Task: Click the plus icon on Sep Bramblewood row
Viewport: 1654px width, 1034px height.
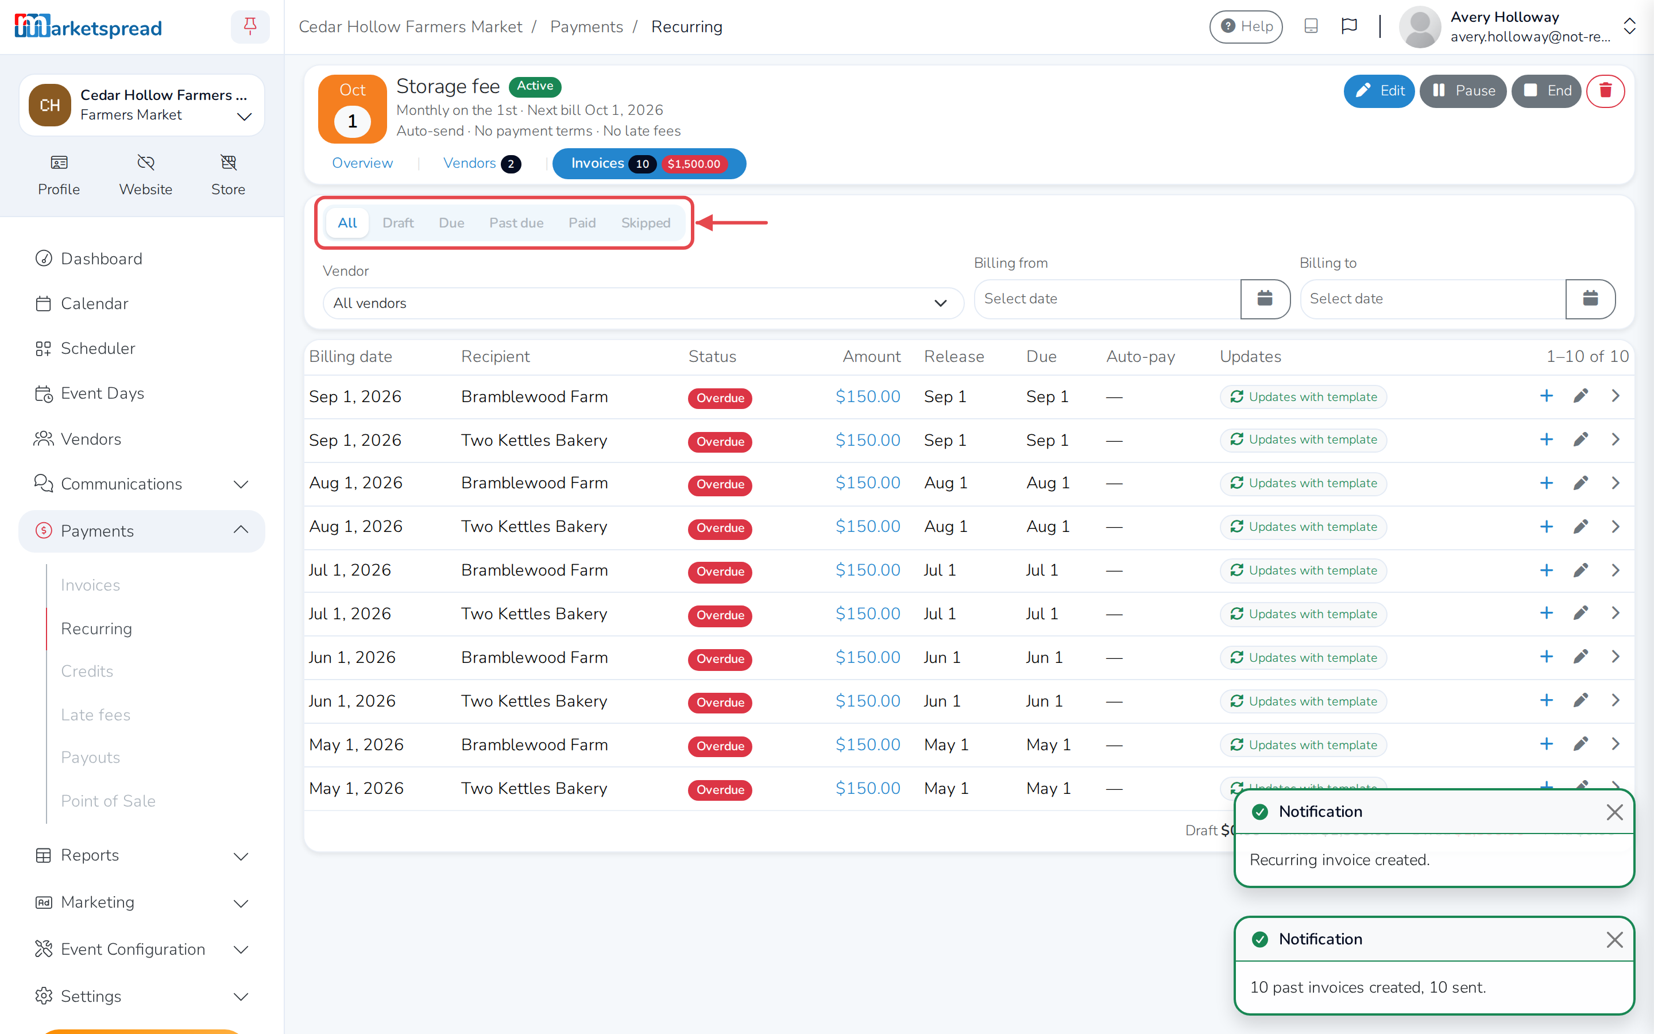Action: [x=1546, y=396]
